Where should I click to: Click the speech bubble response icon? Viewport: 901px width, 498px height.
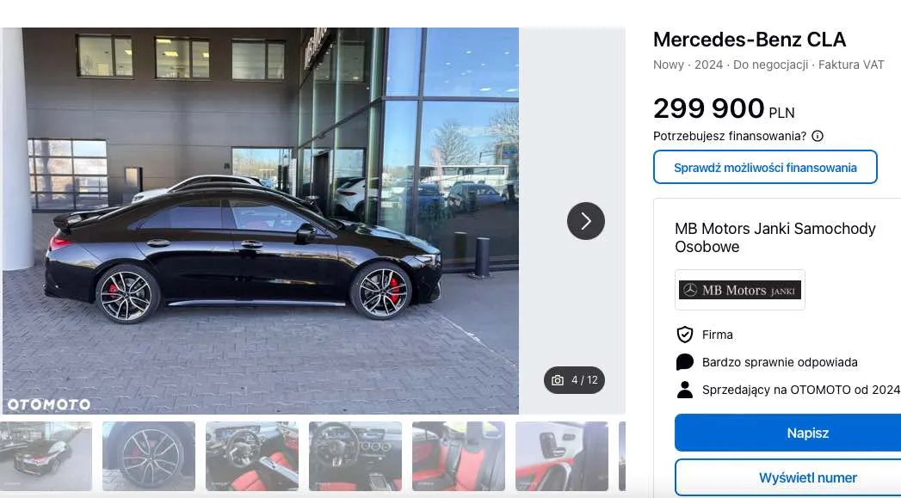pos(684,362)
